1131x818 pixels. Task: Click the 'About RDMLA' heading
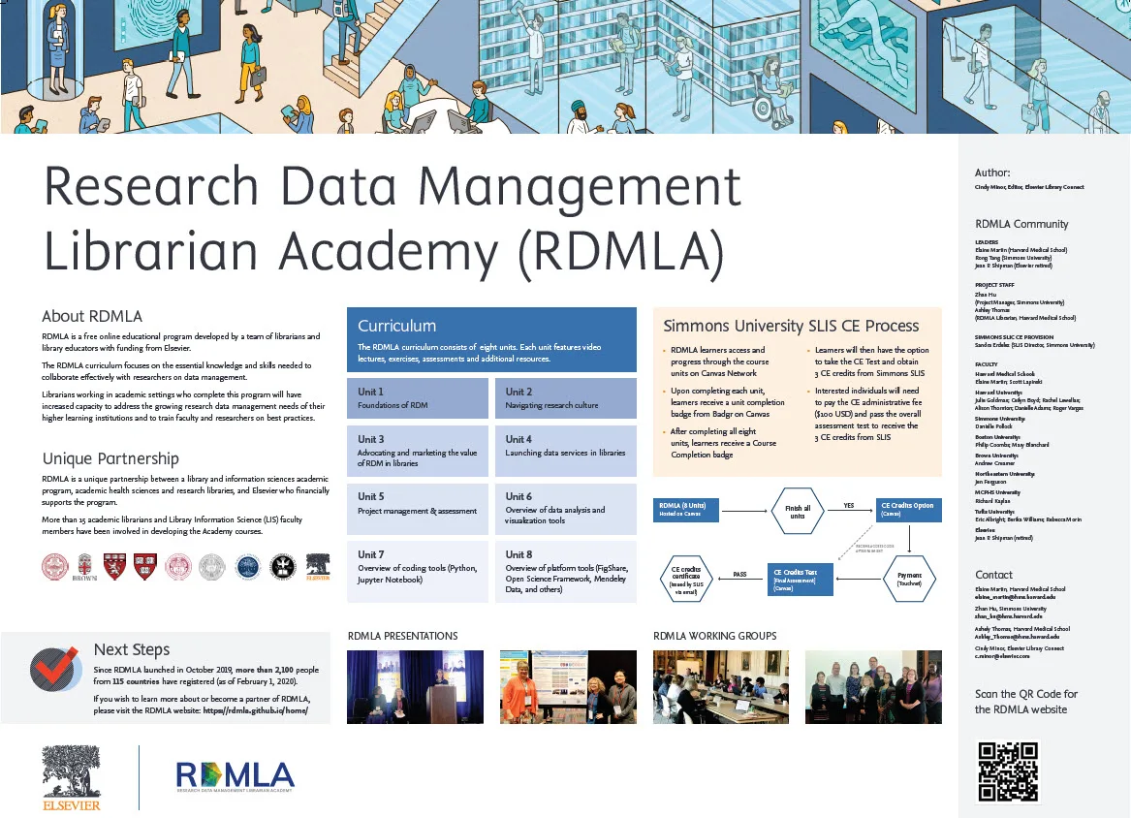92,316
